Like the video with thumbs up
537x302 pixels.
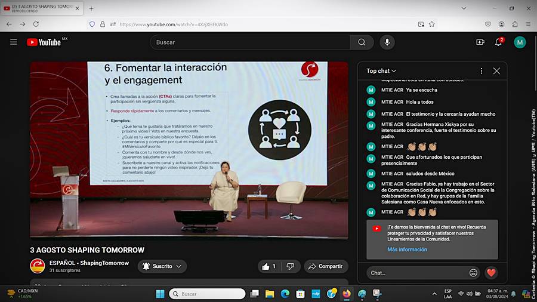point(270,266)
